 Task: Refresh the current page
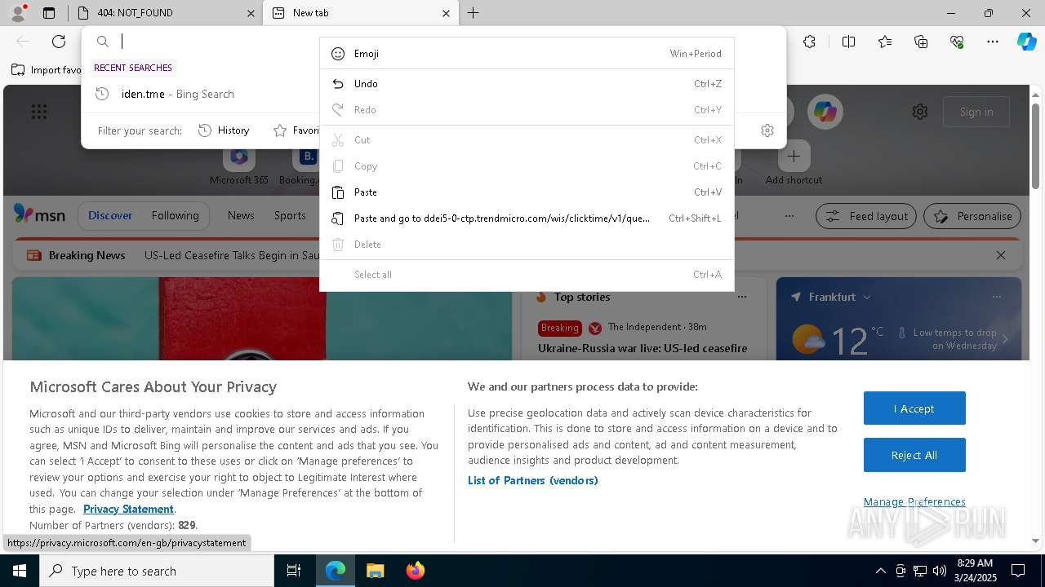pyautogui.click(x=59, y=42)
